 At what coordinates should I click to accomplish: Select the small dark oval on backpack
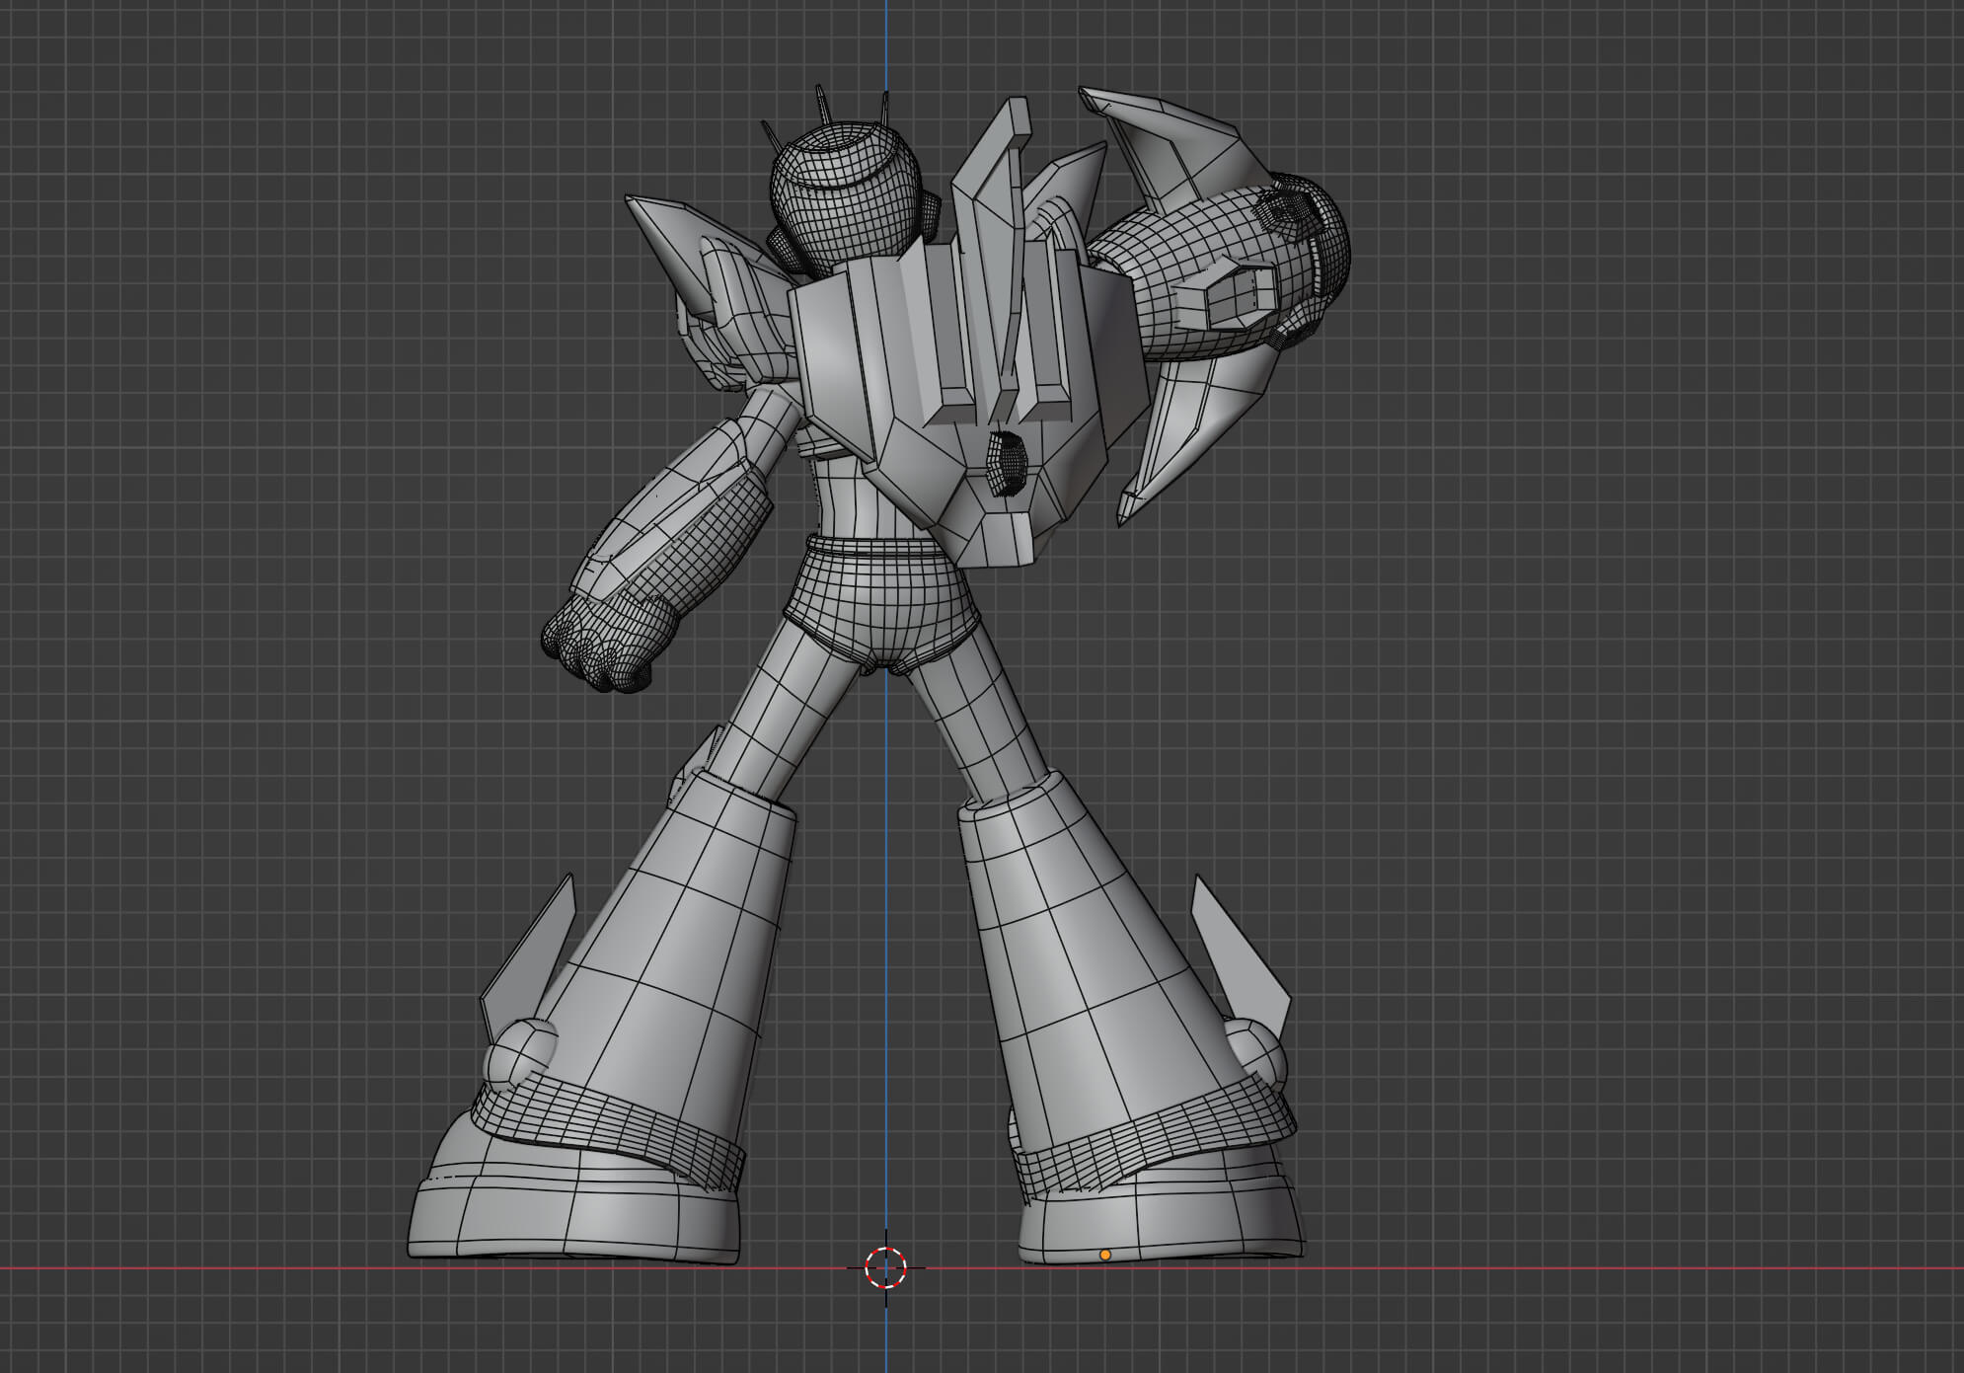click(x=1009, y=463)
